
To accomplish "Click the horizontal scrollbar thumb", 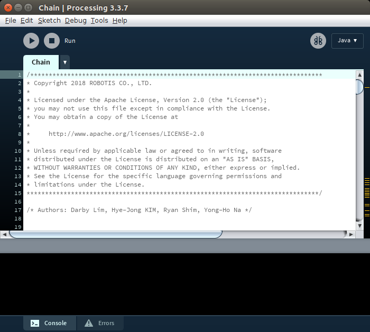I will click(115, 234).
